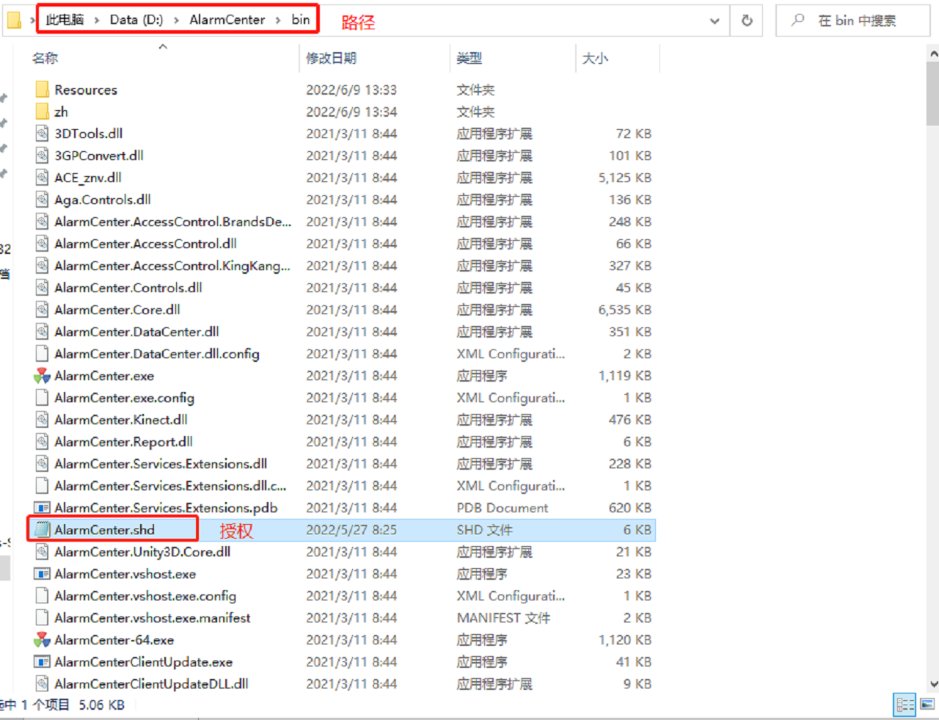Expand the chevron after AlarmCenter breadcrumb
The image size is (939, 720).
tap(278, 20)
